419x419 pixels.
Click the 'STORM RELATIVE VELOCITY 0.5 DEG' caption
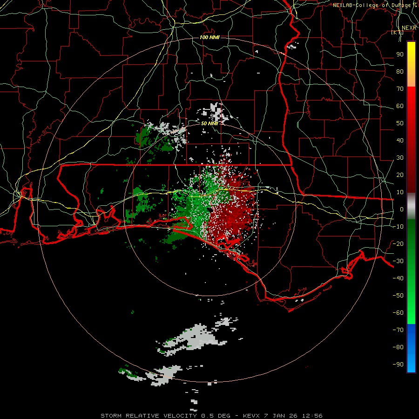pos(165,416)
